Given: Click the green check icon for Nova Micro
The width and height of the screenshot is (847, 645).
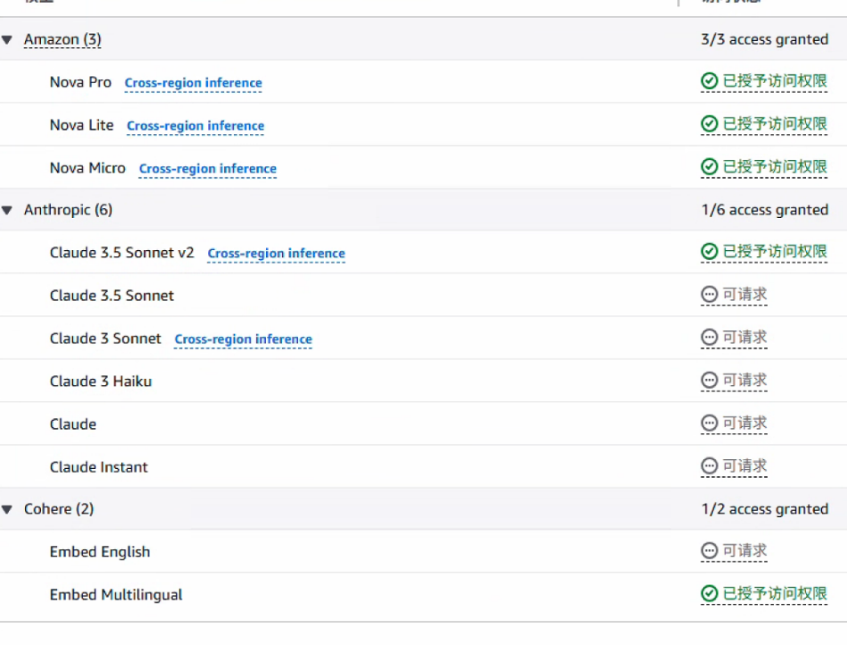Looking at the screenshot, I should pyautogui.click(x=710, y=166).
